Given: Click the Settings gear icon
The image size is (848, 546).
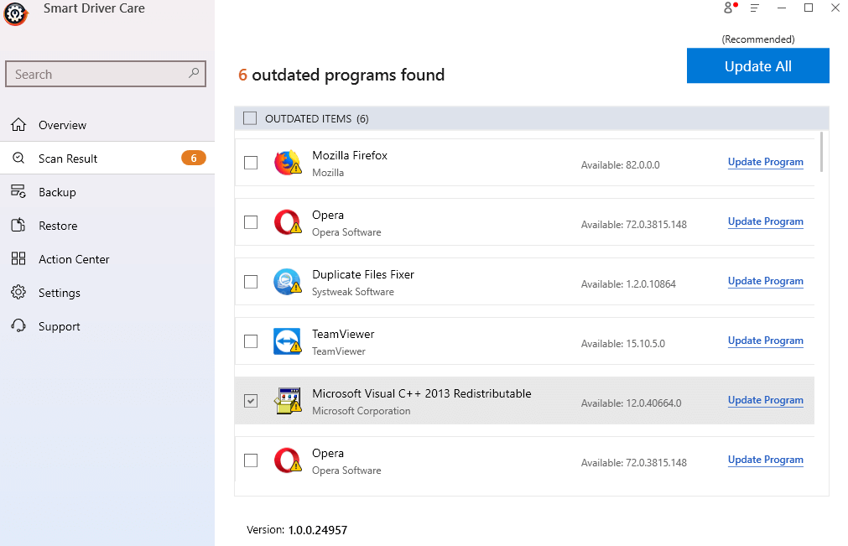Looking at the screenshot, I should pos(18,292).
